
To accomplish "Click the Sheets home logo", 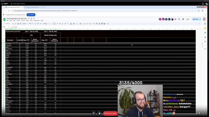I will (x=4, y=19).
